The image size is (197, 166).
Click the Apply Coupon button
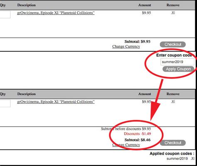178,69
